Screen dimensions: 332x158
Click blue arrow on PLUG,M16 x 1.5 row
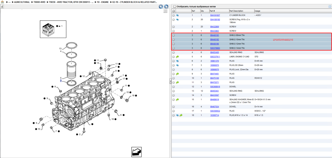click(x=177, y=115)
